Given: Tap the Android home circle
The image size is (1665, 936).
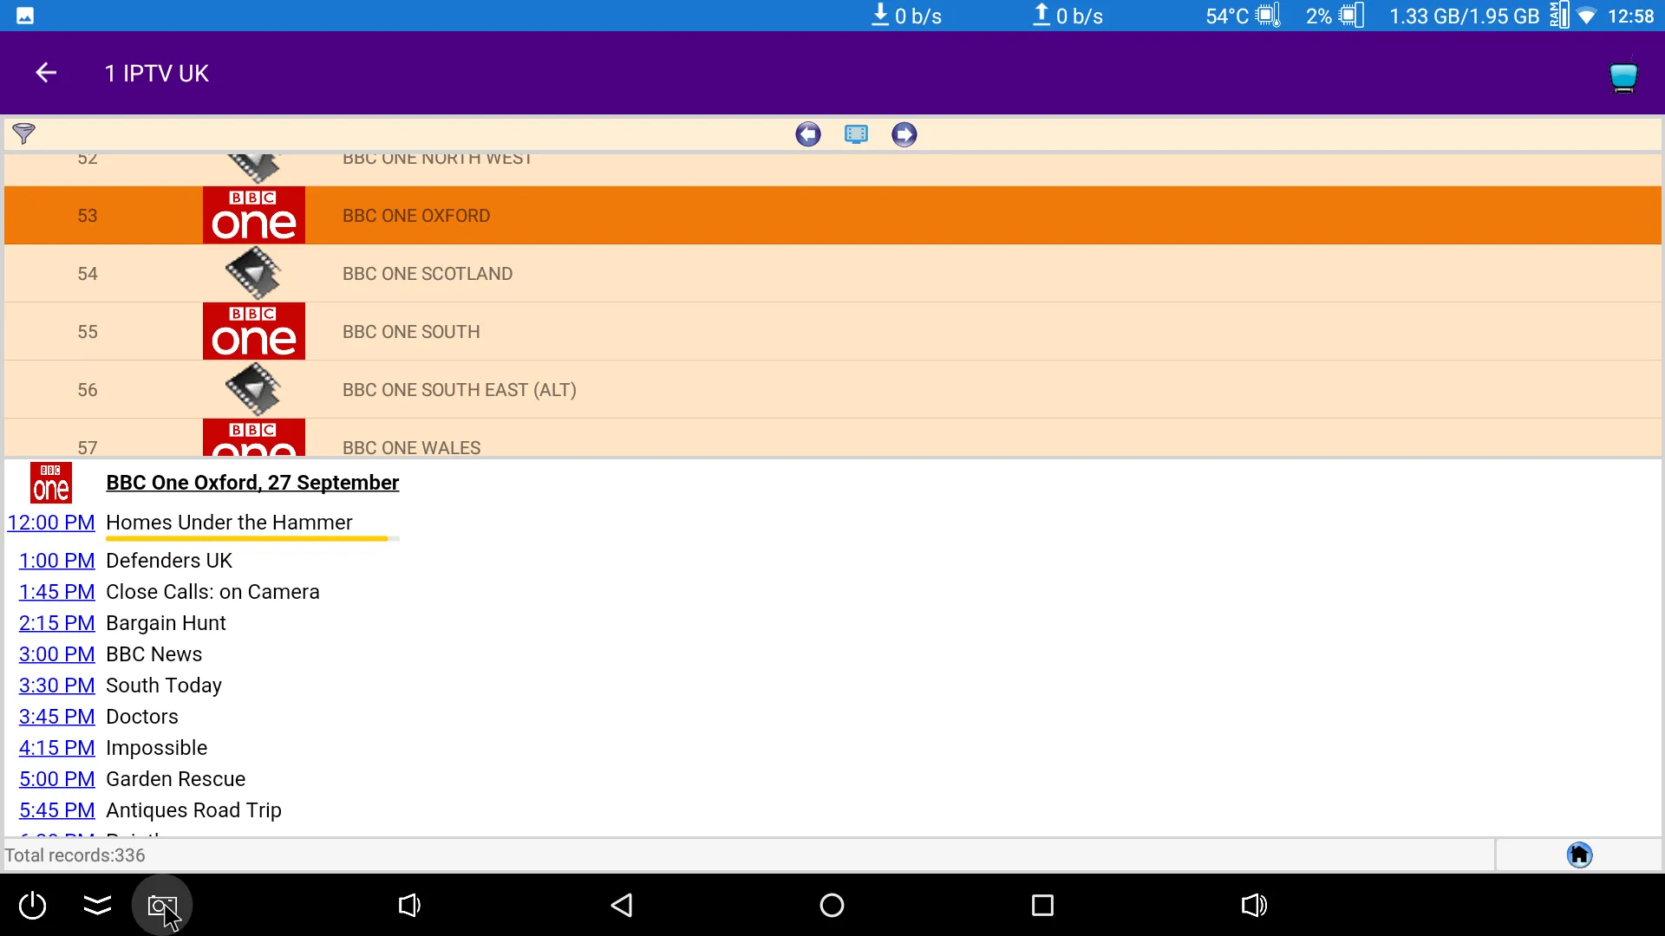Looking at the screenshot, I should click(832, 906).
